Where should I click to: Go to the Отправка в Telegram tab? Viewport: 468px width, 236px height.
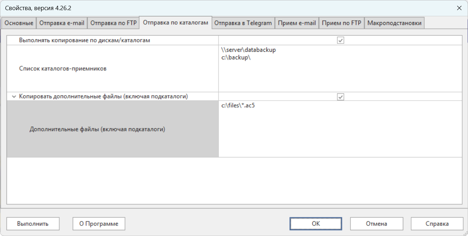point(243,23)
